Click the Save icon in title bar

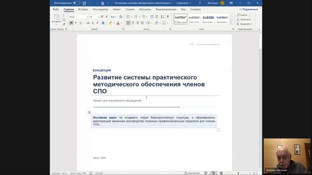point(84,3)
